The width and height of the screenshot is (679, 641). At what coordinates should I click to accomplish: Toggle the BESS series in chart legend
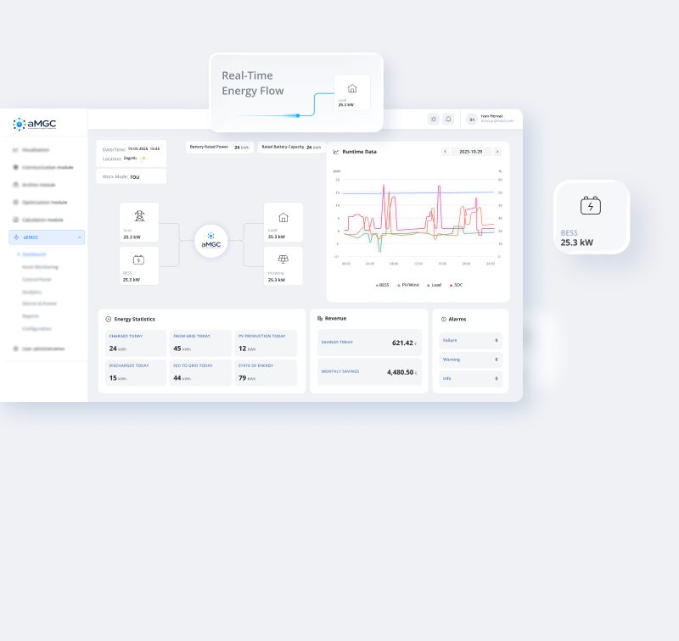(383, 285)
